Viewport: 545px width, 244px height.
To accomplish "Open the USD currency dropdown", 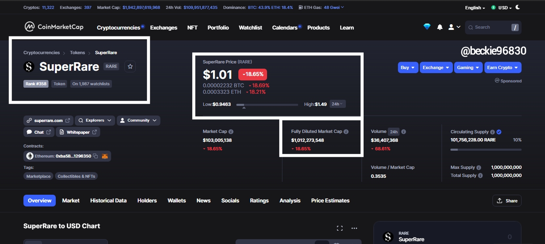I will tap(502, 8).
